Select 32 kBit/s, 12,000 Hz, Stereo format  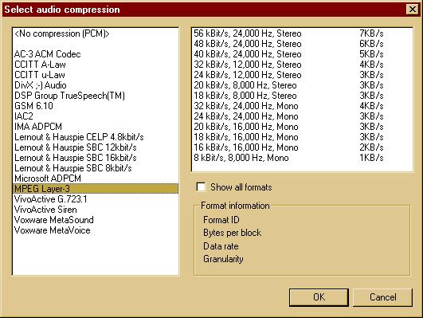pos(302,65)
